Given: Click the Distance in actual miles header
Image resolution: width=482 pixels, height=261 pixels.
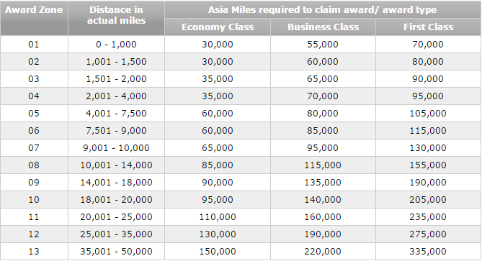Looking at the screenshot, I should click(116, 18).
